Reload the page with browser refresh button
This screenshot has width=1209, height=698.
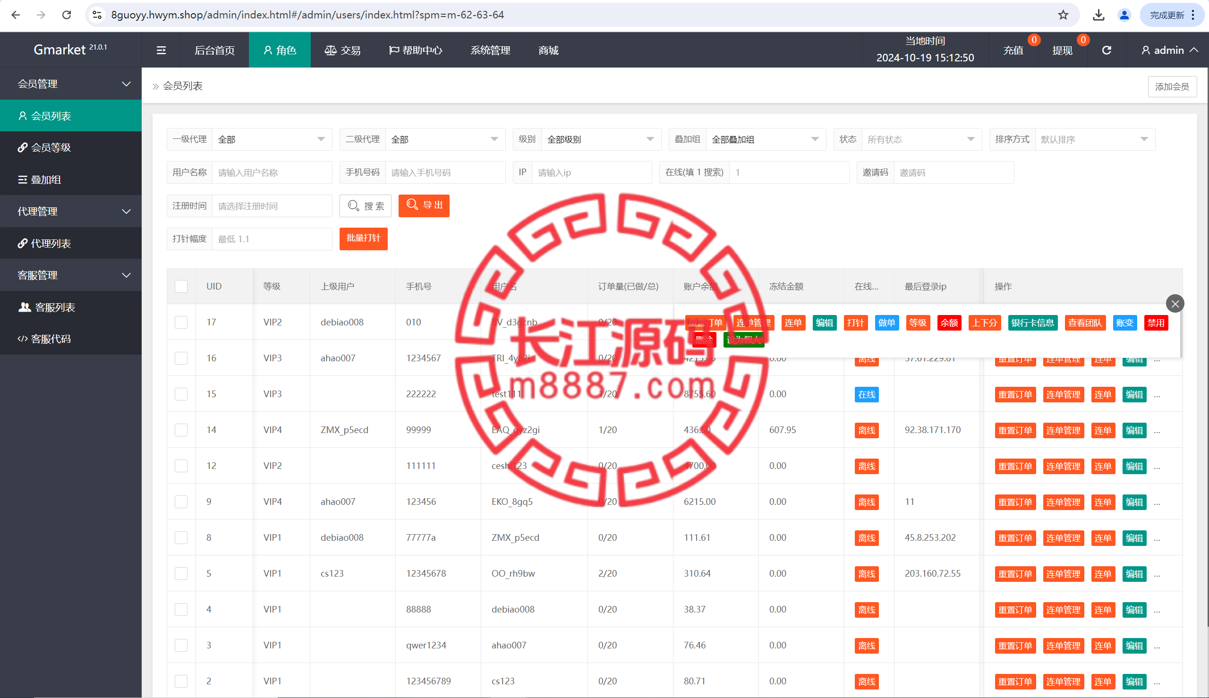tap(67, 15)
